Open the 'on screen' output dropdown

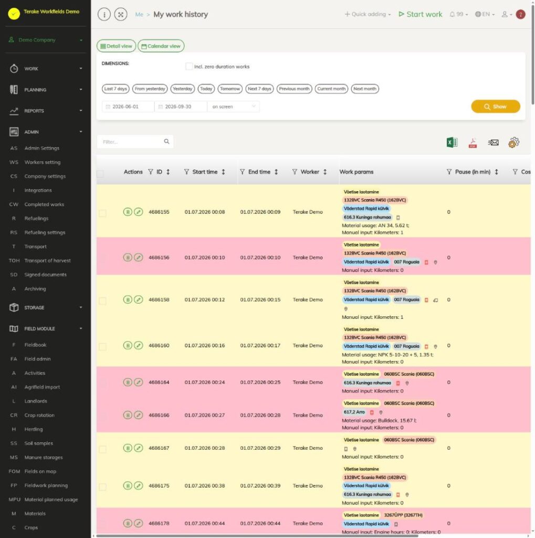click(233, 106)
